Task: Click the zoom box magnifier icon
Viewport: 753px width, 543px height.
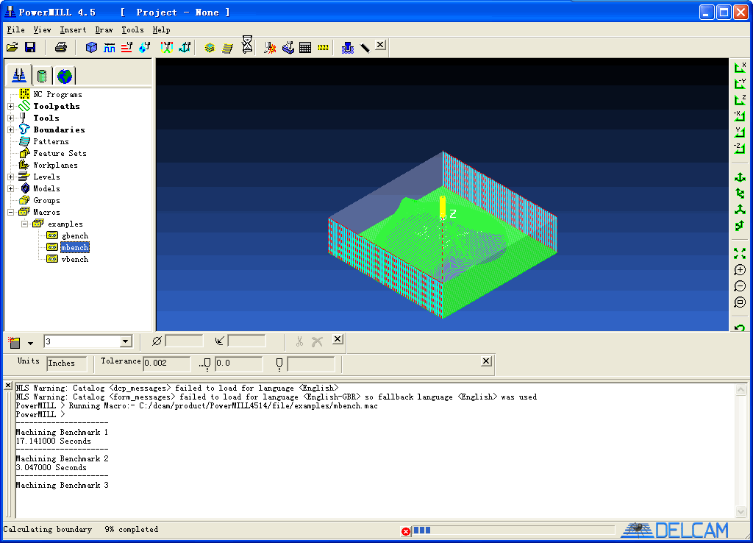Action: pyautogui.click(x=740, y=302)
